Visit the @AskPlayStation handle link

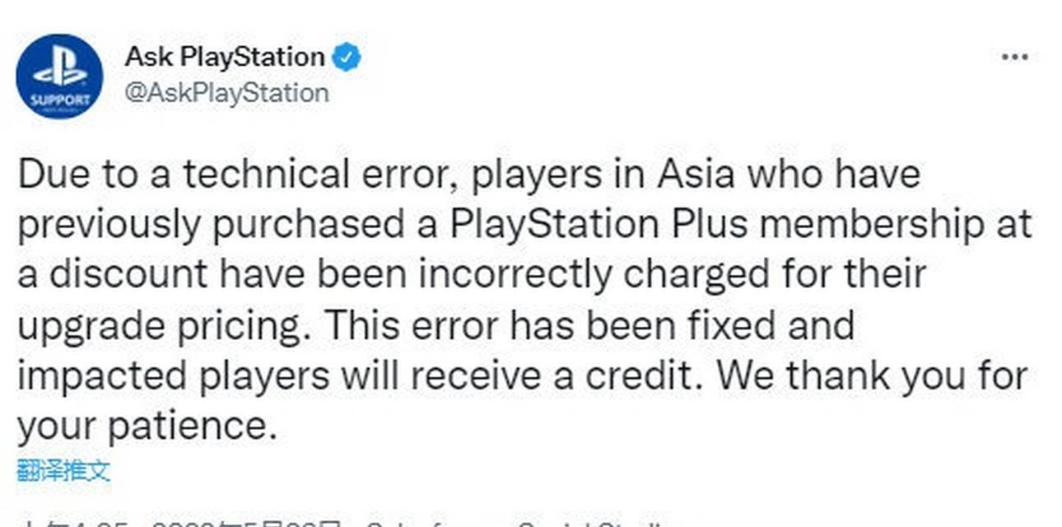[x=226, y=93]
